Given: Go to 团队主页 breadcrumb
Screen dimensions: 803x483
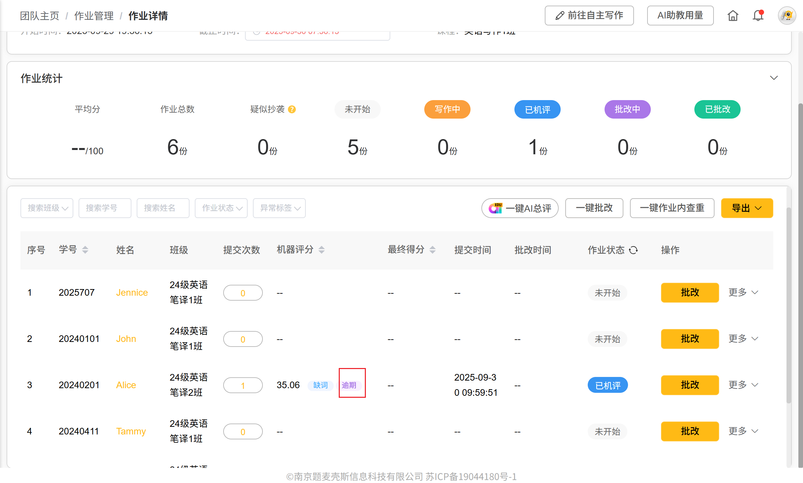Looking at the screenshot, I should click(40, 16).
